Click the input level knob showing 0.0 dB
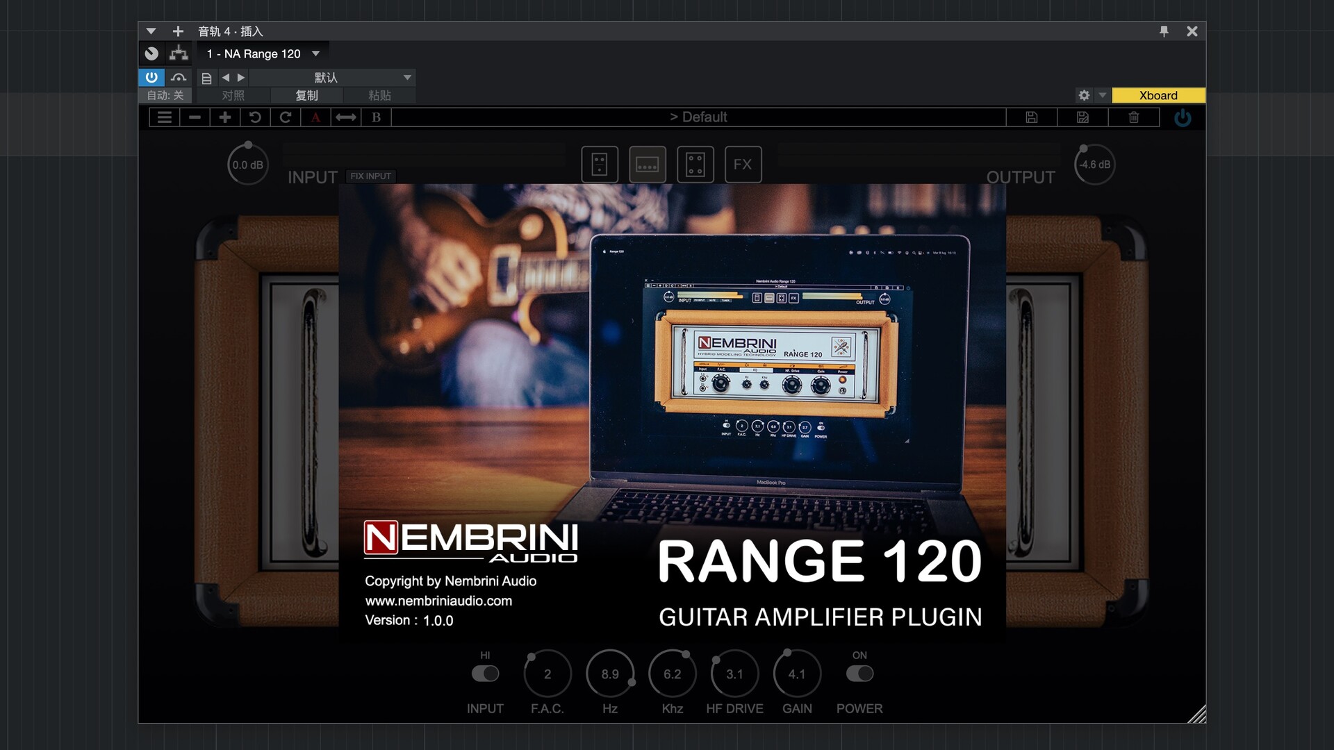Screen dimensions: 1334x750 pos(248,165)
